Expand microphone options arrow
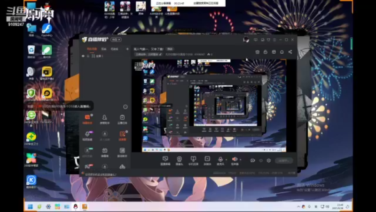376x212 pixels. click(226, 160)
